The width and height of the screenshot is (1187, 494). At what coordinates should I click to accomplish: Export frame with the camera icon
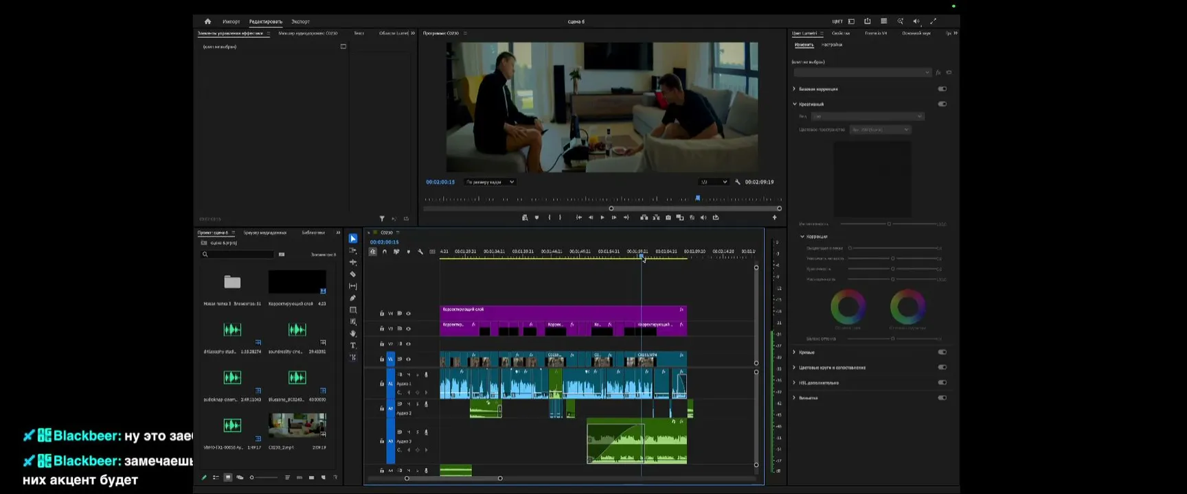pyautogui.click(x=668, y=217)
